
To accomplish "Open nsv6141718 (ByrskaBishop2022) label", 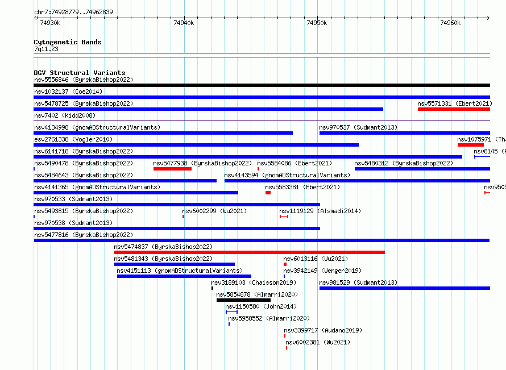I will tap(84, 151).
